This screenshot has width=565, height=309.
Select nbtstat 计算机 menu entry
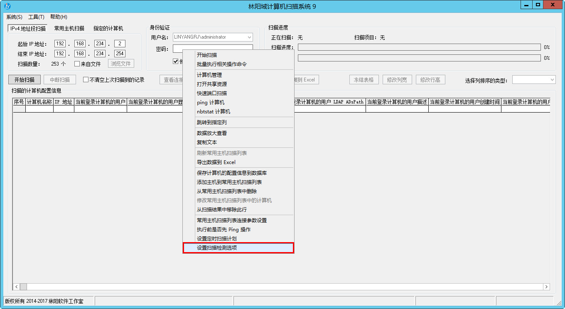click(238, 111)
